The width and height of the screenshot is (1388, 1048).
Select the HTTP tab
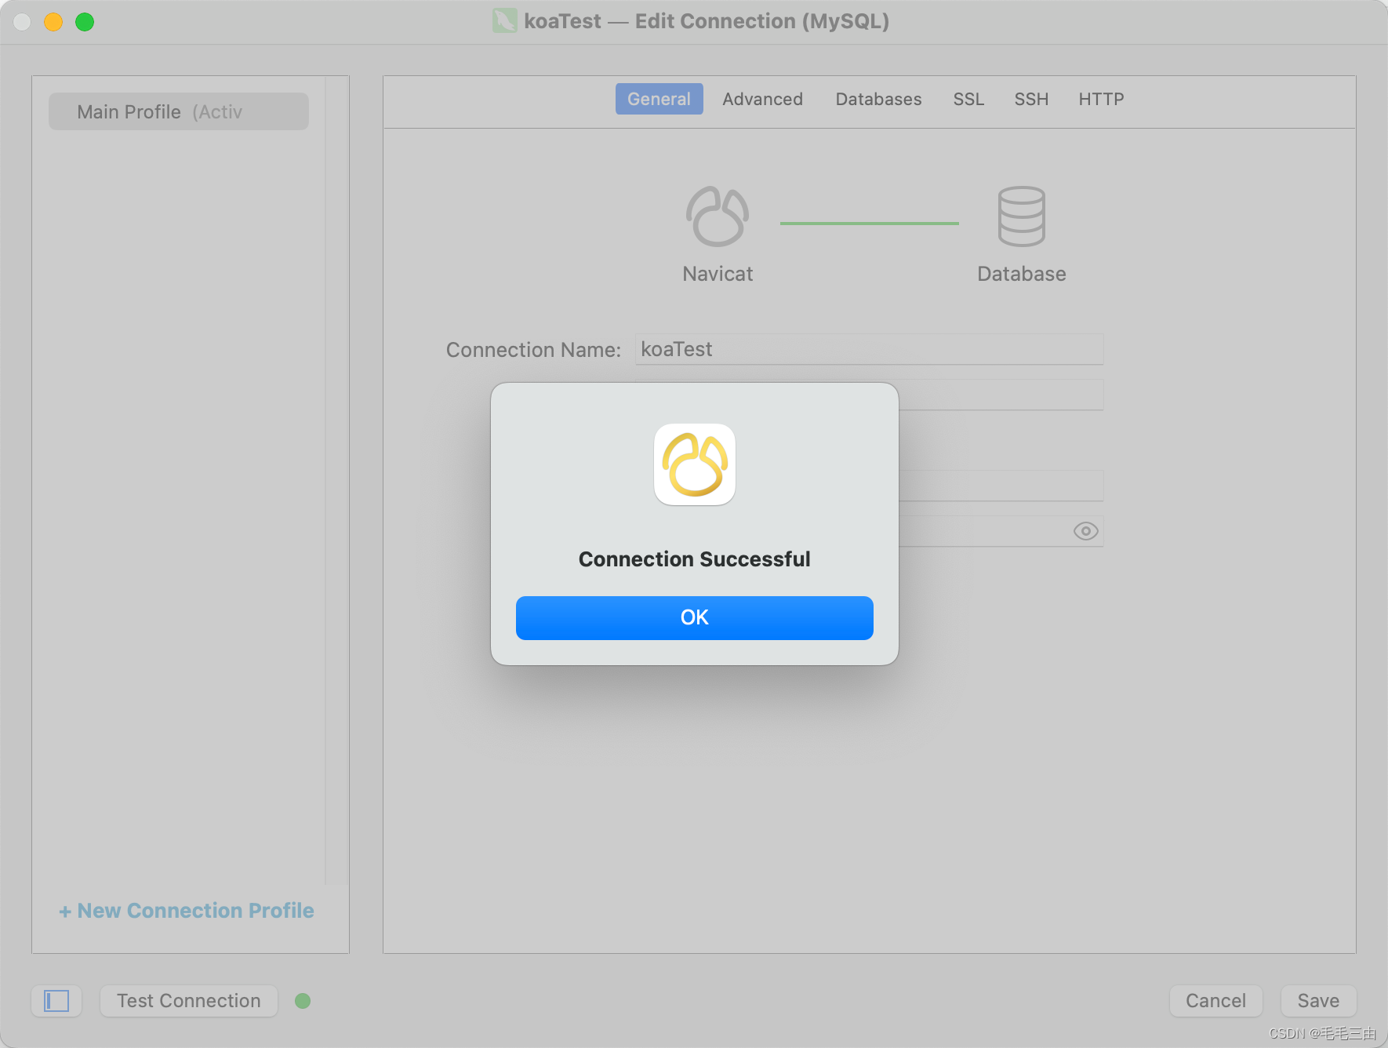click(1101, 99)
